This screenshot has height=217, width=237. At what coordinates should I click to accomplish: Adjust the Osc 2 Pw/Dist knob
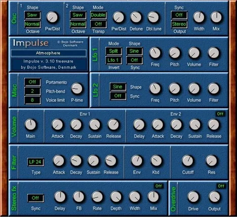coord(118,17)
